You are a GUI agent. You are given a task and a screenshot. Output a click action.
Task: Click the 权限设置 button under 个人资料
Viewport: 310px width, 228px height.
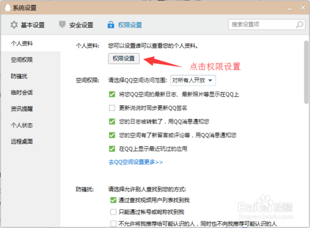[x=123, y=58]
